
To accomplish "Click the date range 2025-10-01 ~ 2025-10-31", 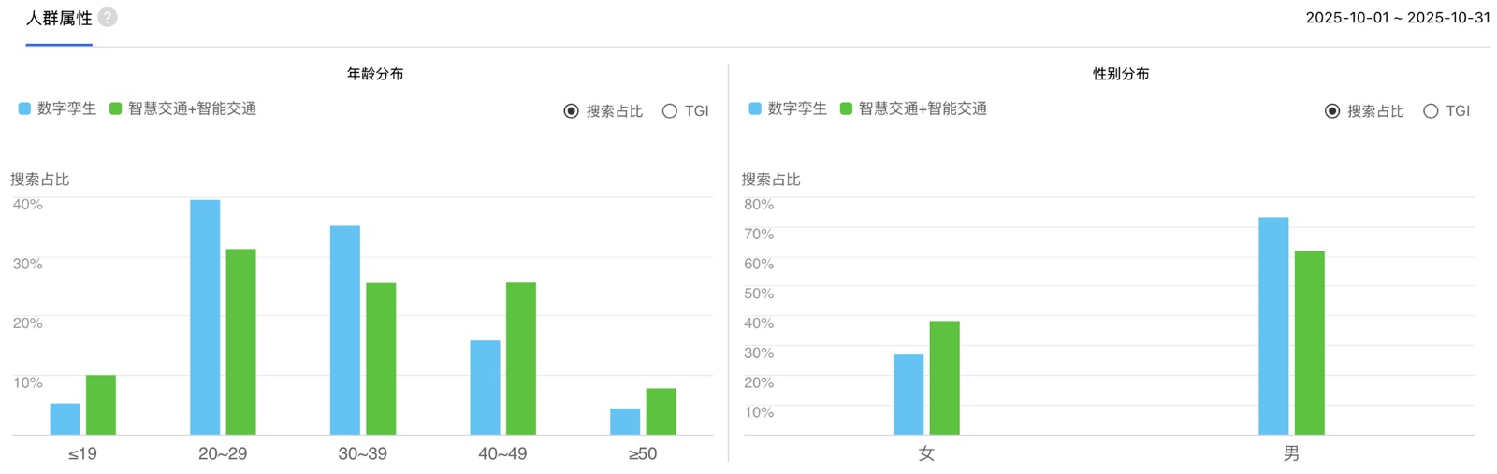I will pyautogui.click(x=1397, y=18).
